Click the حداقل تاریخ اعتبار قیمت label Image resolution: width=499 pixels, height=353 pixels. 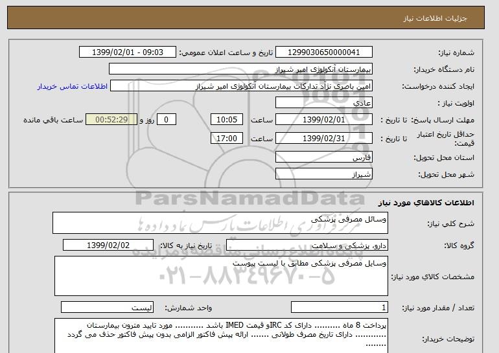point(446,139)
